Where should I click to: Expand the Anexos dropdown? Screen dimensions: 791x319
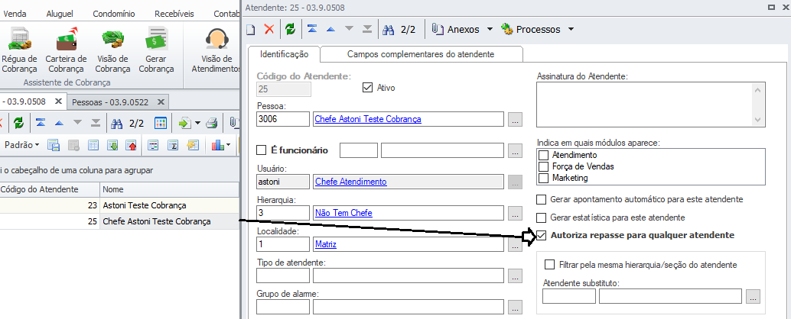tap(490, 30)
